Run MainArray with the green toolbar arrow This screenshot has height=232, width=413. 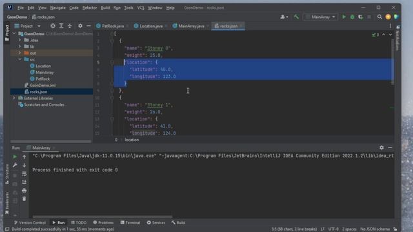coord(344,17)
